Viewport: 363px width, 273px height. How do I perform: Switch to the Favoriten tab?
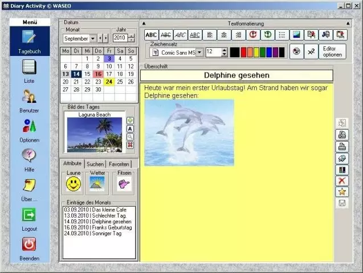tap(119, 164)
